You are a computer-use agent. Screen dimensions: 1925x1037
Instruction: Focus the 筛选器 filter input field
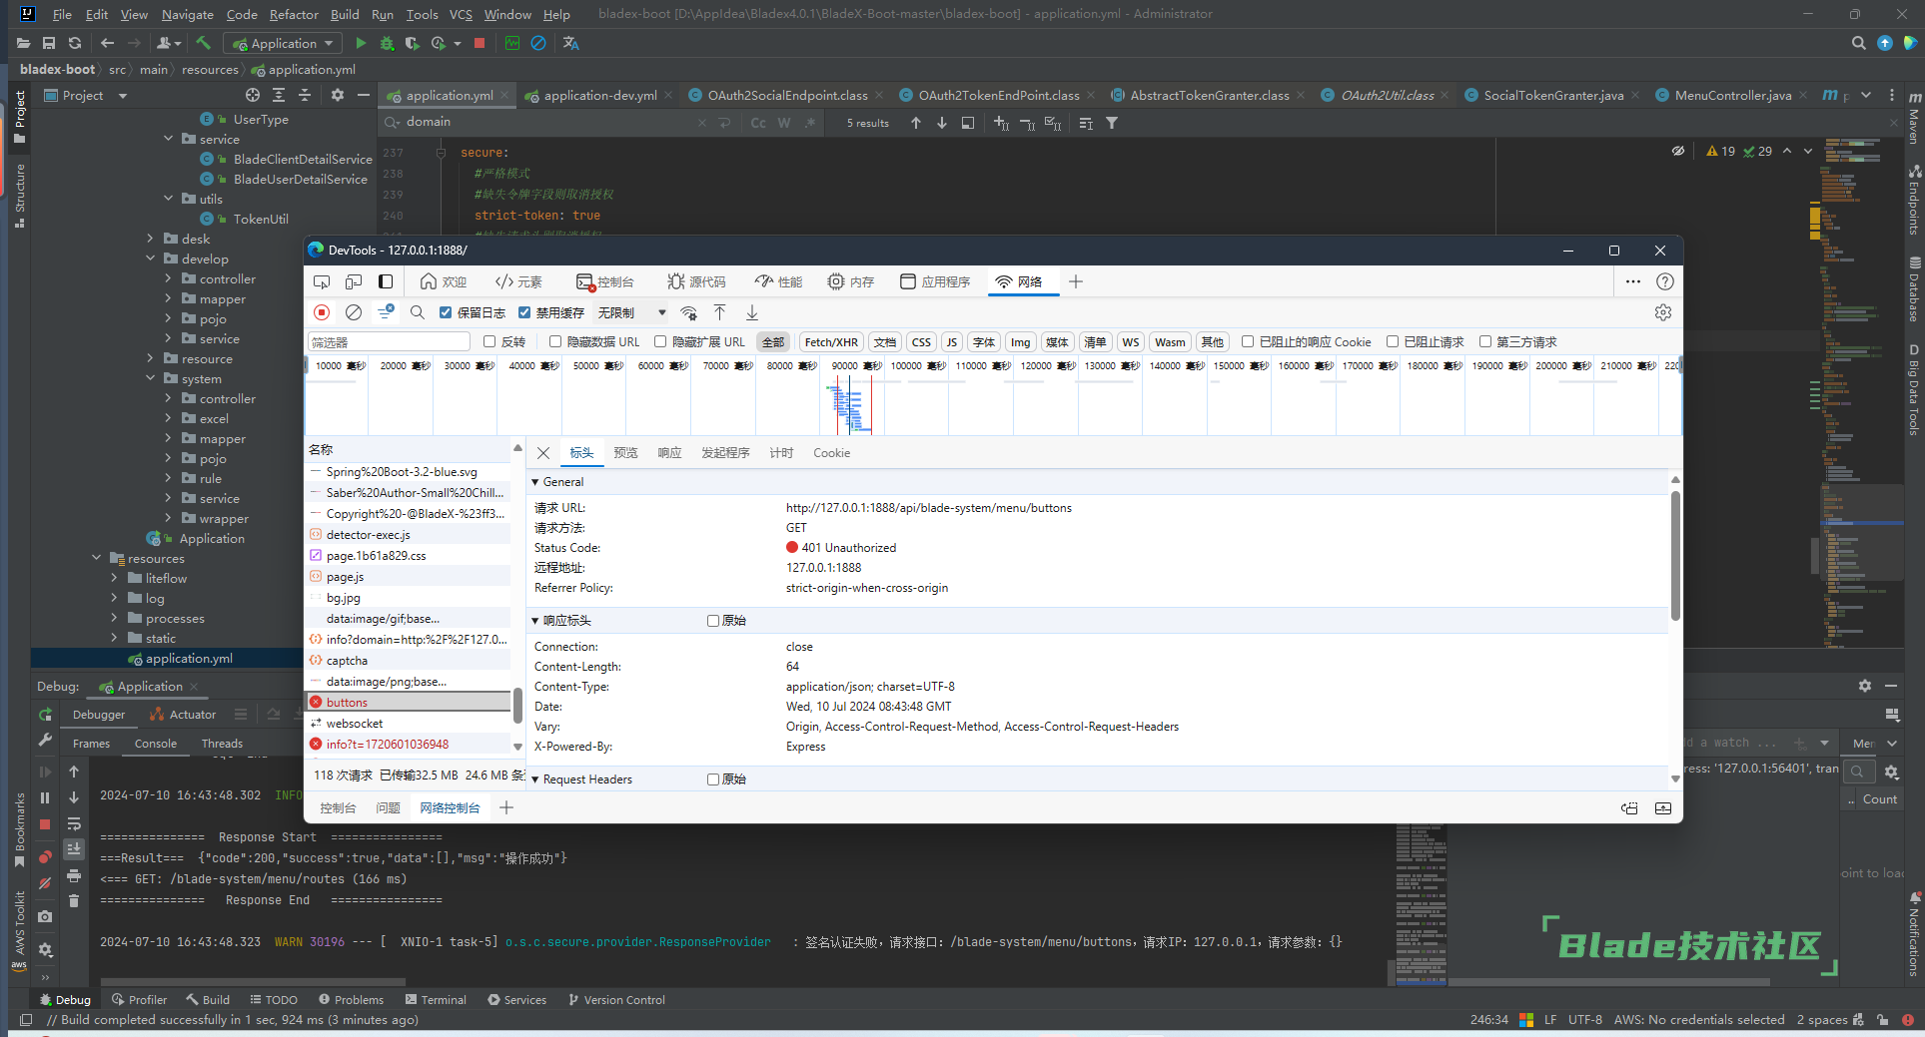tap(389, 342)
